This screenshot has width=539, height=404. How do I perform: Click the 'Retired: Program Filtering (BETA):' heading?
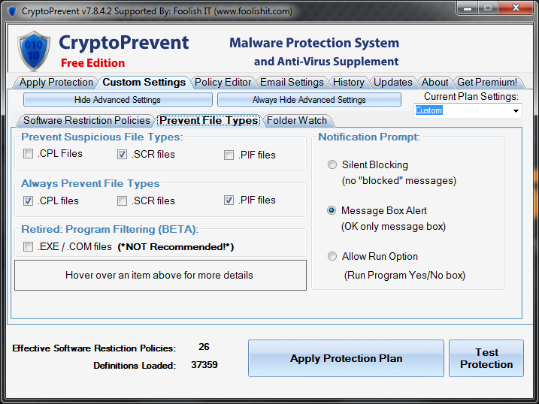[110, 229]
